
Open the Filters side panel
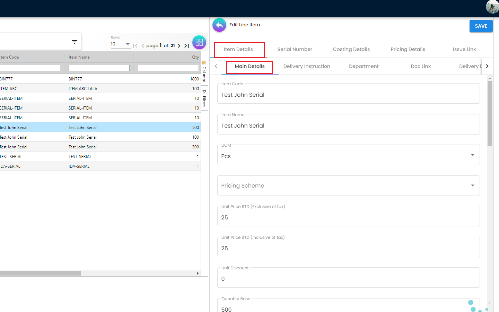pos(204,98)
